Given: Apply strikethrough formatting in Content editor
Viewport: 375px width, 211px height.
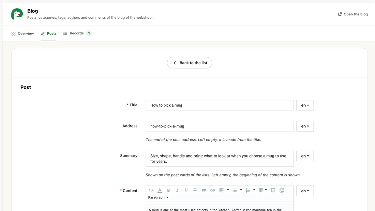Looking at the screenshot, I should tap(195, 190).
